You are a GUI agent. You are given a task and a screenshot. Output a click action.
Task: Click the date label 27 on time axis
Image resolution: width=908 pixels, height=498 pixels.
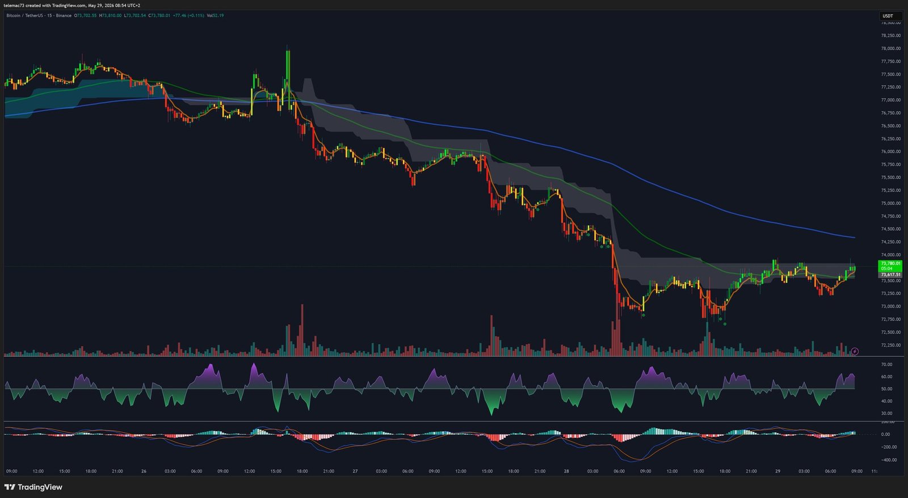355,471
